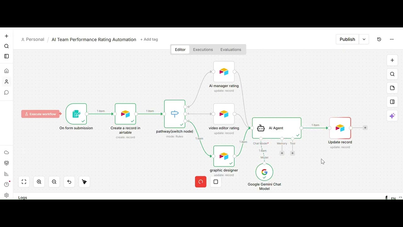Click the fit-to-view zoom icon
Screen dimensions: 403x227
tap(24, 182)
